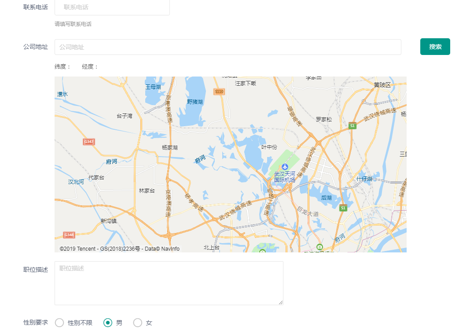Click the lower S1 sign near 后湖
Image resolution: width=470 pixels, height=332 pixels.
tap(343, 208)
